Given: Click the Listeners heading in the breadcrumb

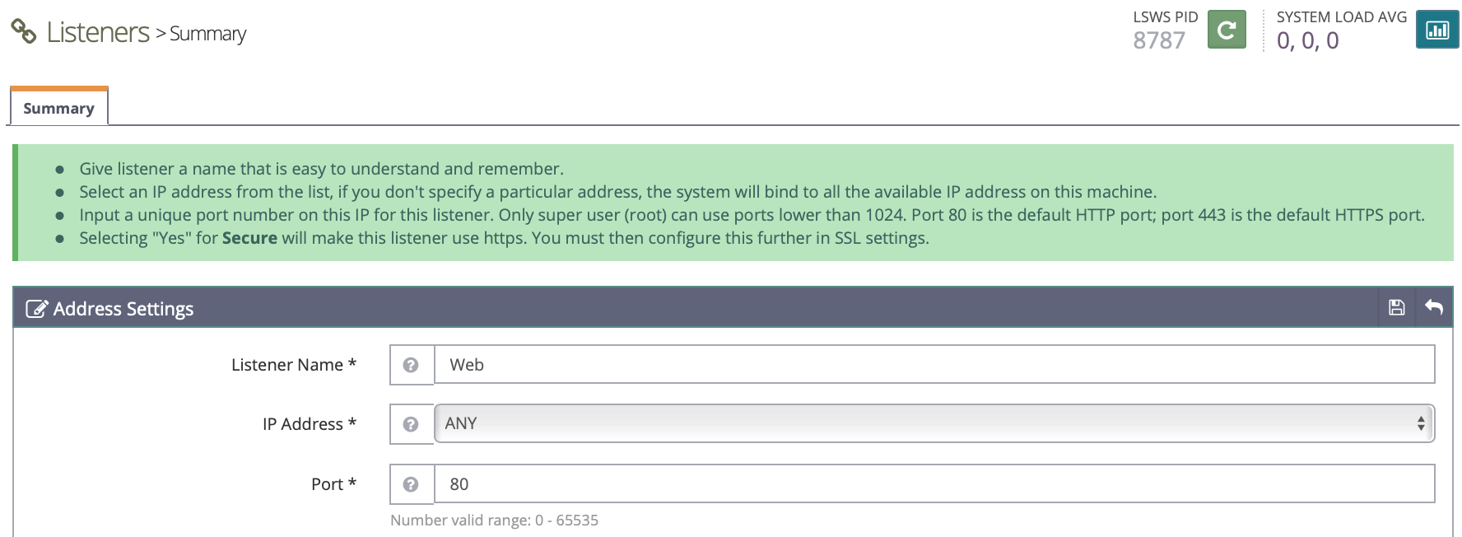Looking at the screenshot, I should coord(98,32).
